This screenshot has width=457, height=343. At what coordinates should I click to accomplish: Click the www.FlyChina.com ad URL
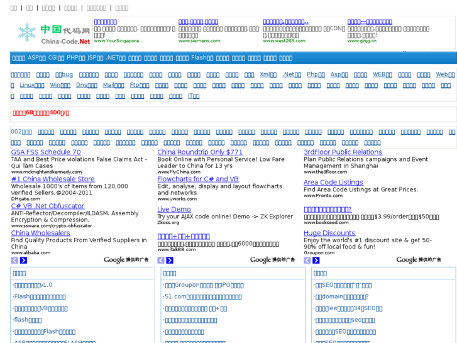tap(179, 172)
